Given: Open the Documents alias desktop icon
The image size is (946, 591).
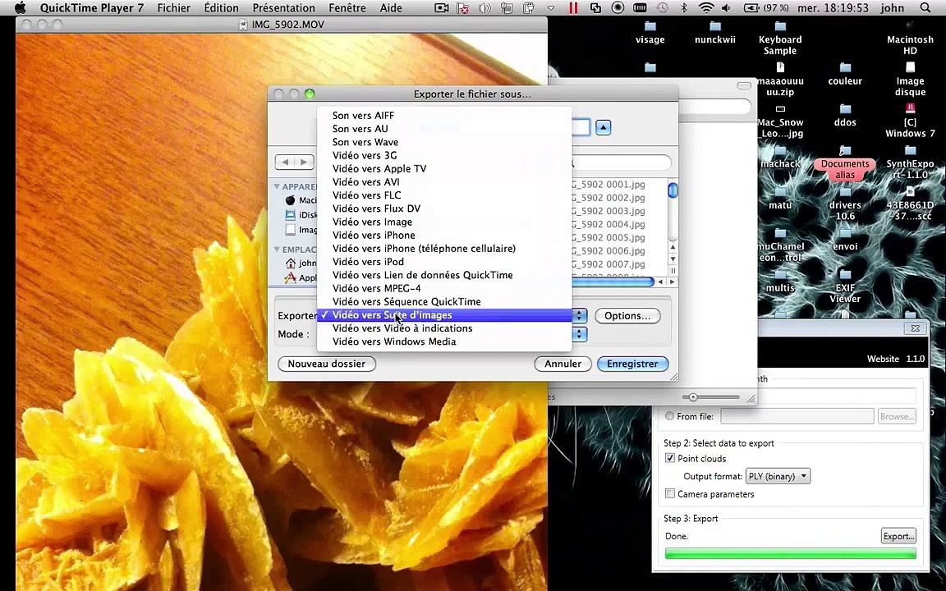Looking at the screenshot, I should [x=845, y=151].
